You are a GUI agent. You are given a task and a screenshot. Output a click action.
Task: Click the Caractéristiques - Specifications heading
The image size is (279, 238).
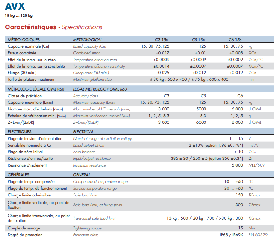click(53, 27)
